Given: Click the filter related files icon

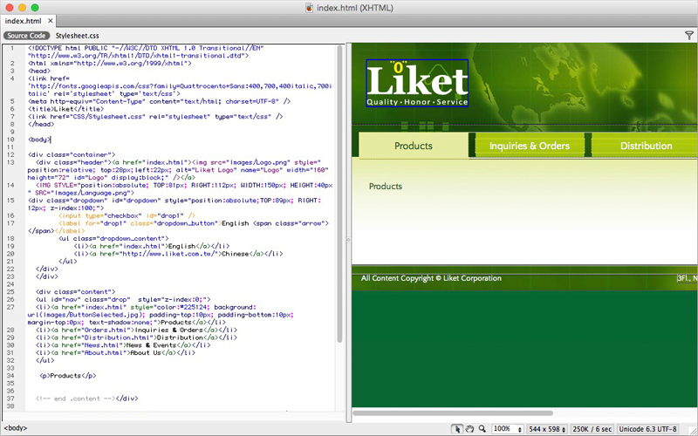Looking at the screenshot, I should (x=688, y=36).
